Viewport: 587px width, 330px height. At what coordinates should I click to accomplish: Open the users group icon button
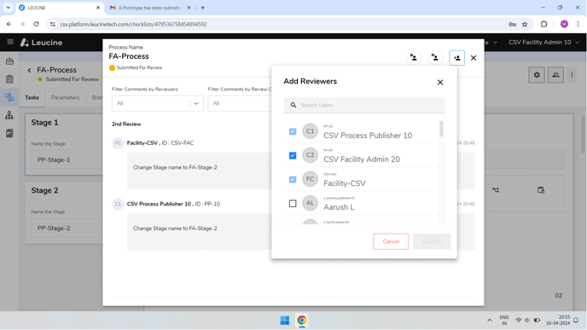[555, 75]
